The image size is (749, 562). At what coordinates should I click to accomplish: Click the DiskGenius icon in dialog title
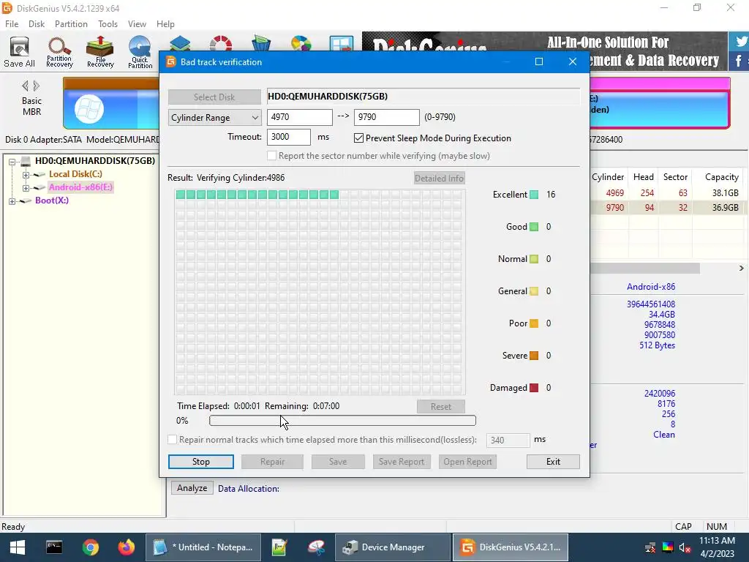pos(170,61)
